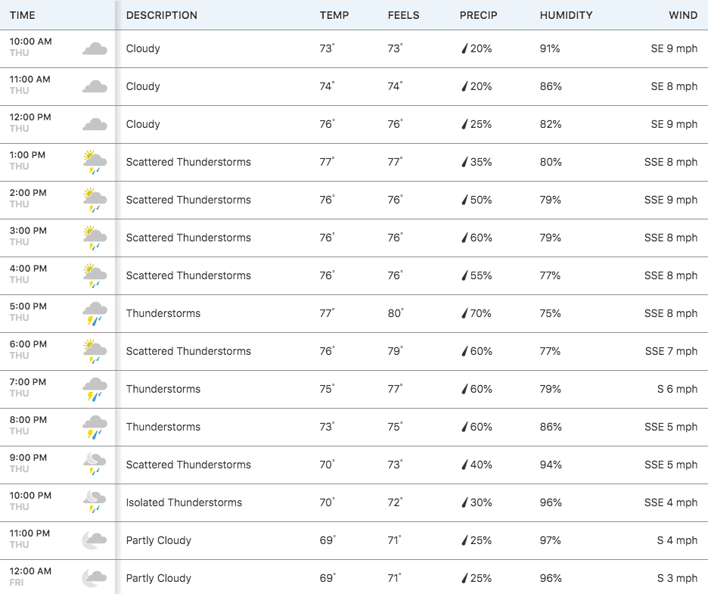Click the SSE 7 mph wind value
This screenshot has width=708, height=594.
tap(671, 351)
